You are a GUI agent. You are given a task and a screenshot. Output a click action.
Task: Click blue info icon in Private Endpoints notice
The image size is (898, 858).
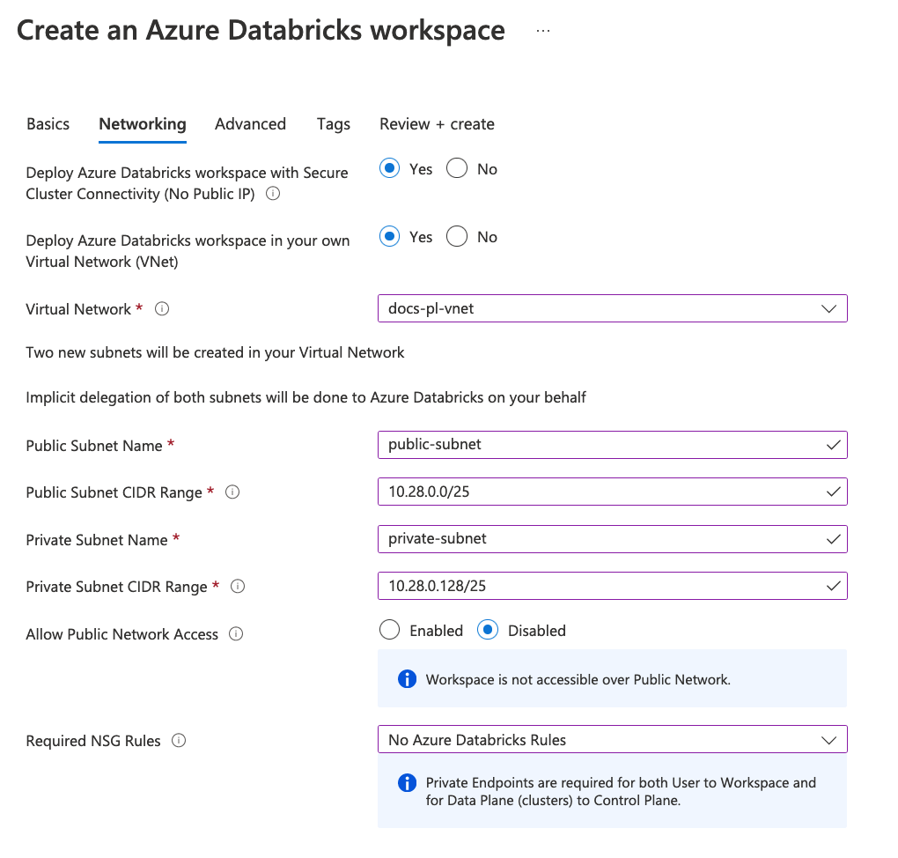pyautogui.click(x=407, y=783)
